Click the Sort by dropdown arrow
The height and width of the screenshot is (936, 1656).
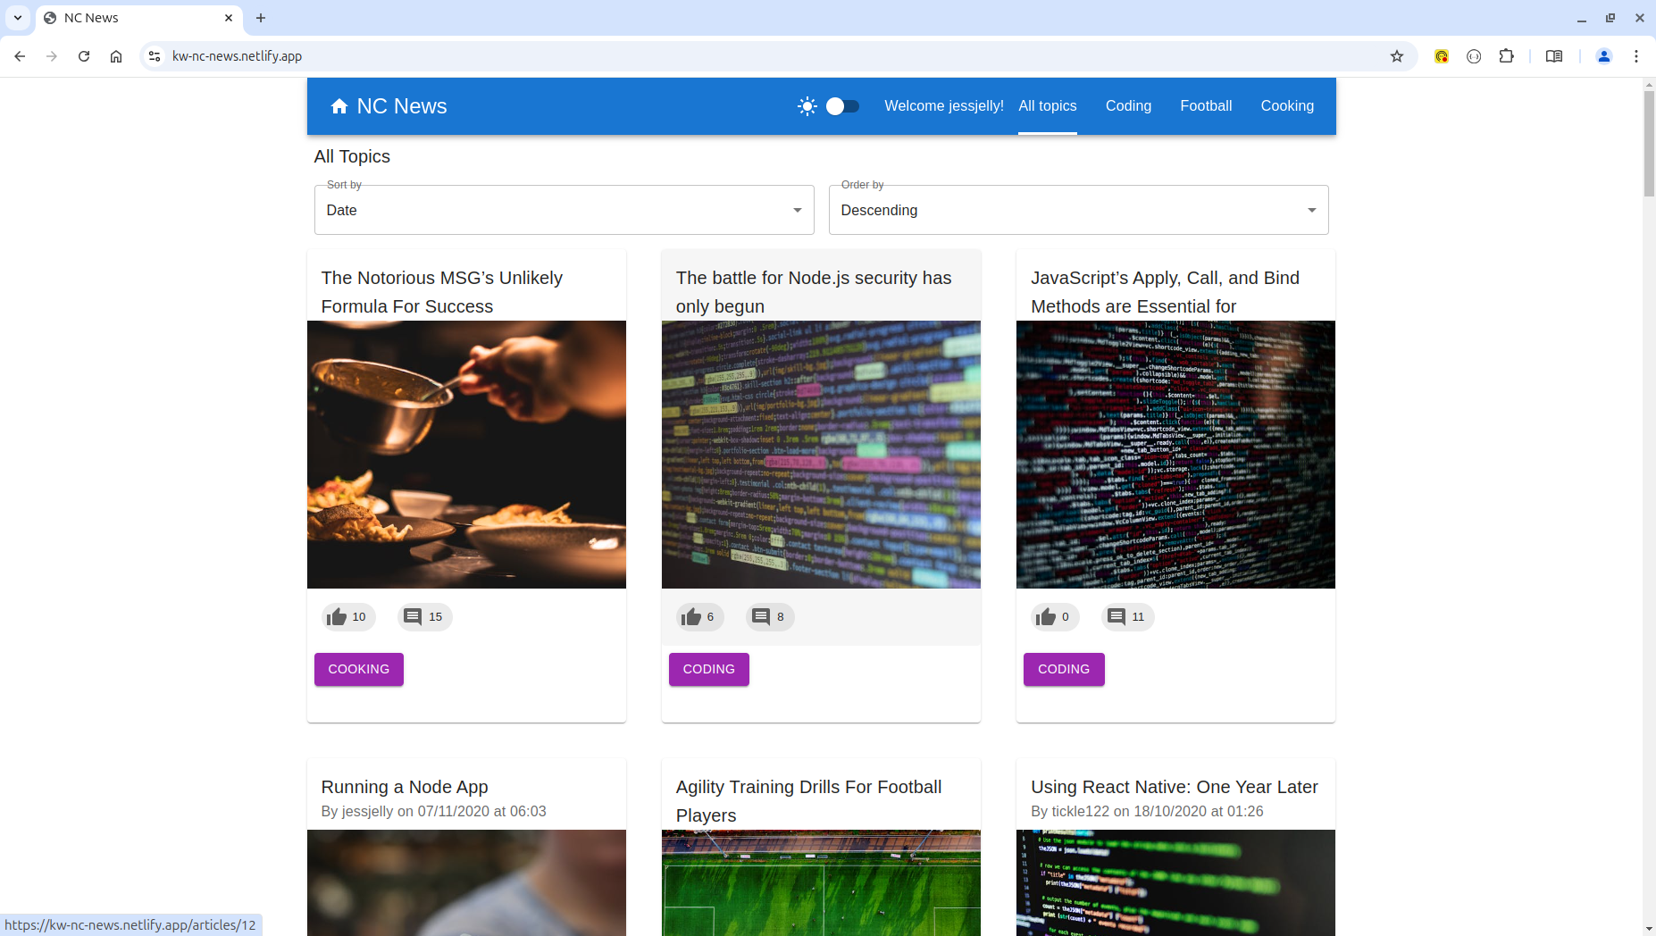click(798, 211)
